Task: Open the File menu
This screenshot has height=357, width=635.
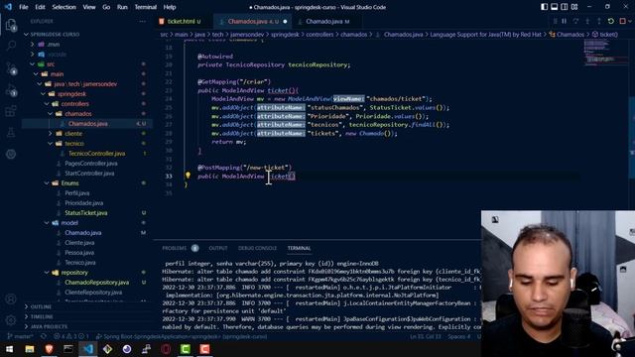Action: pos(24,7)
